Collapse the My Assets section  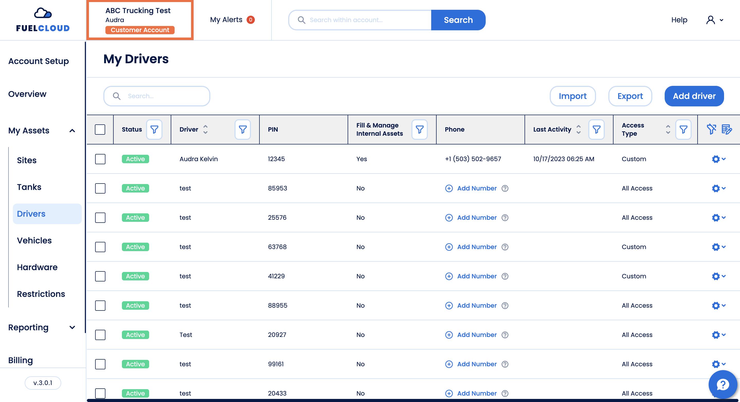coord(72,131)
